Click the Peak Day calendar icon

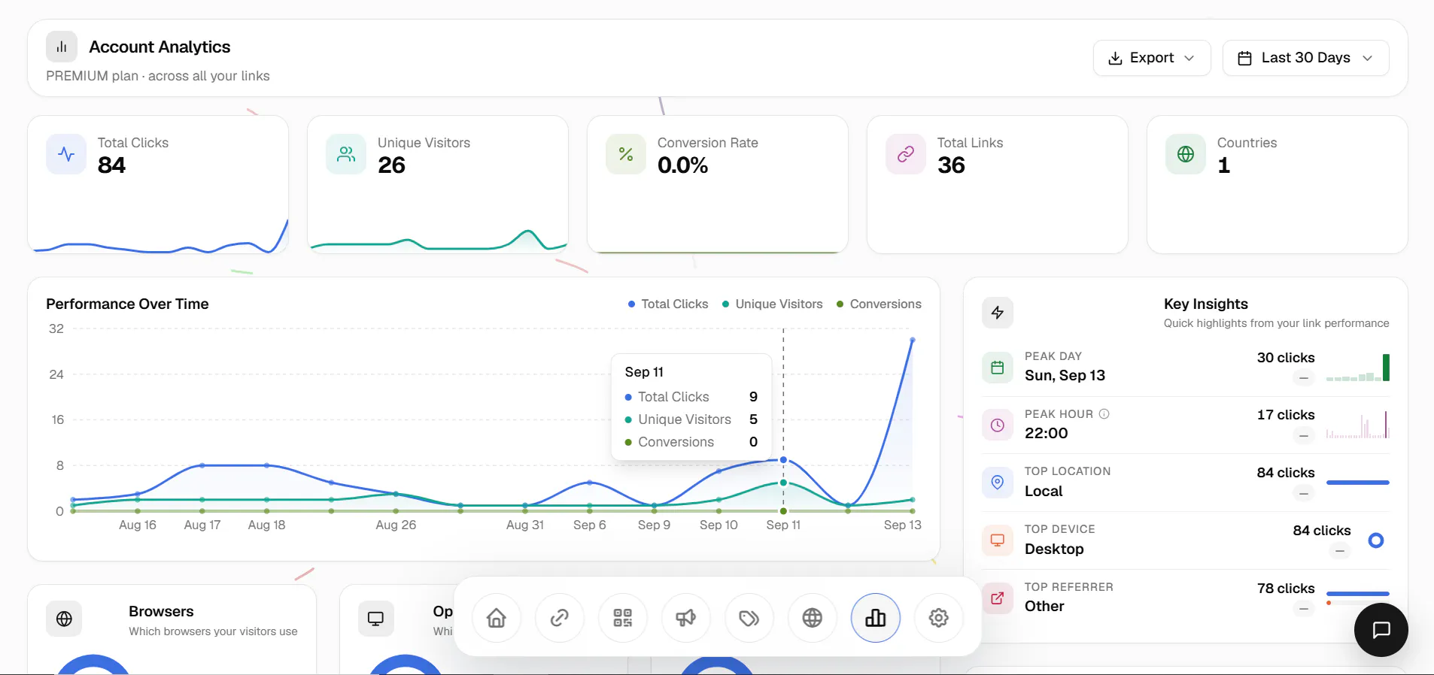pyautogui.click(x=998, y=368)
